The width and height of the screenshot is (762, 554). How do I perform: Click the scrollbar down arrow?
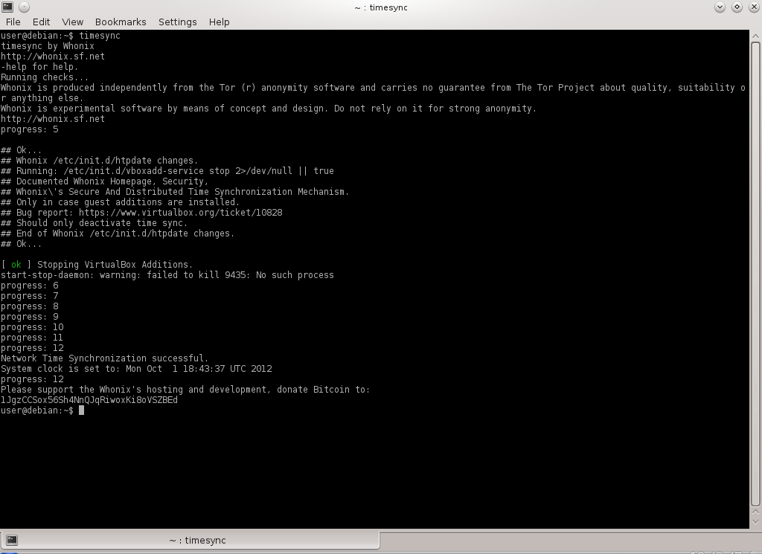coord(755,523)
